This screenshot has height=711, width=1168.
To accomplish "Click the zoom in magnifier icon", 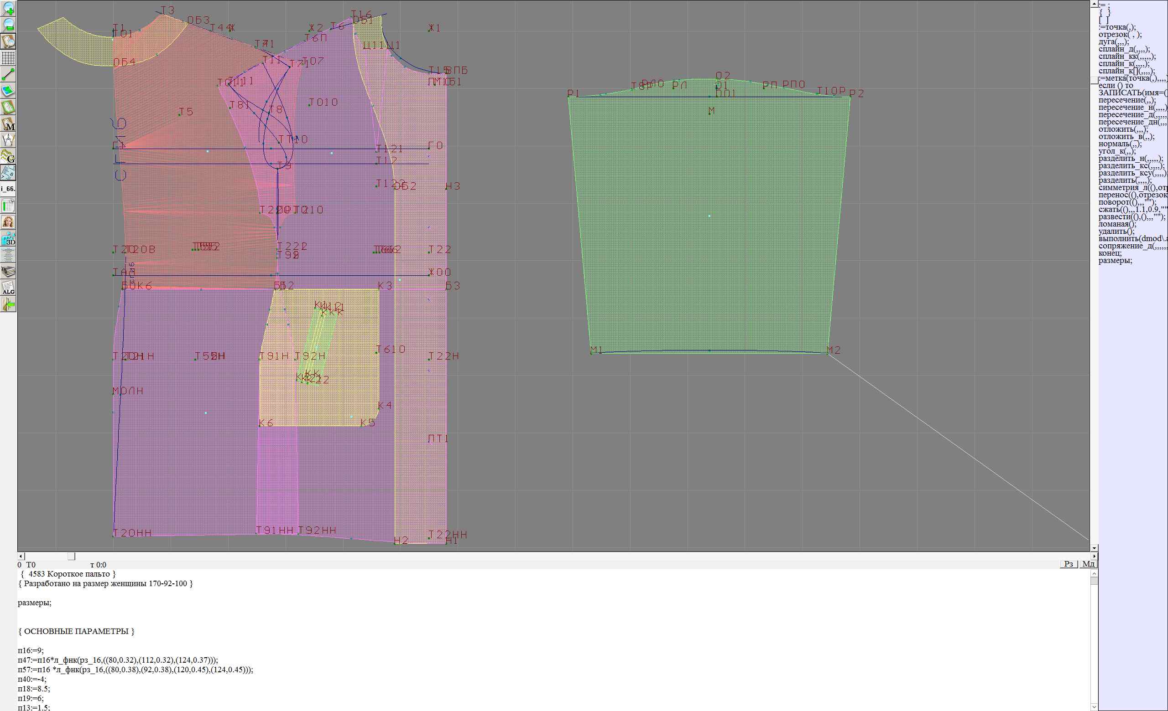I will [x=8, y=9].
